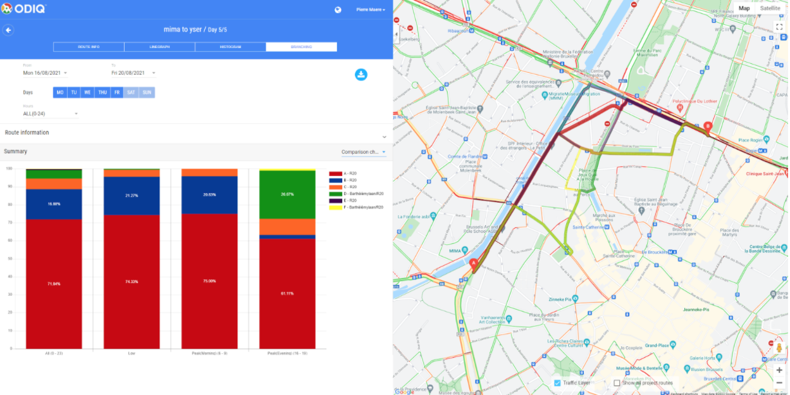Click 61.11% red segment in evening peak
Image resolution: width=790 pixels, height=395 pixels.
pyautogui.click(x=287, y=293)
